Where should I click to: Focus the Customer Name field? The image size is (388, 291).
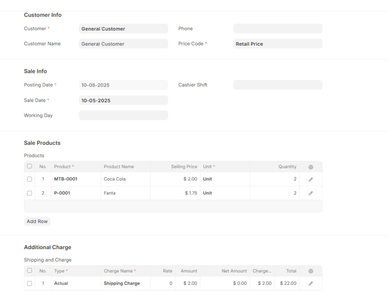(123, 44)
